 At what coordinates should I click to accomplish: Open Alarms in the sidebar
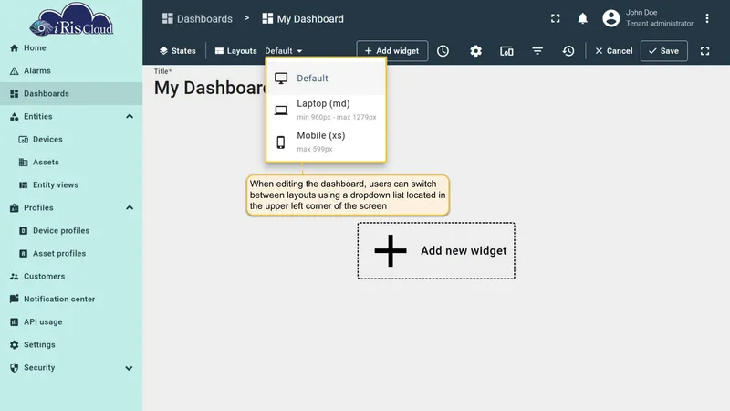(x=71, y=71)
